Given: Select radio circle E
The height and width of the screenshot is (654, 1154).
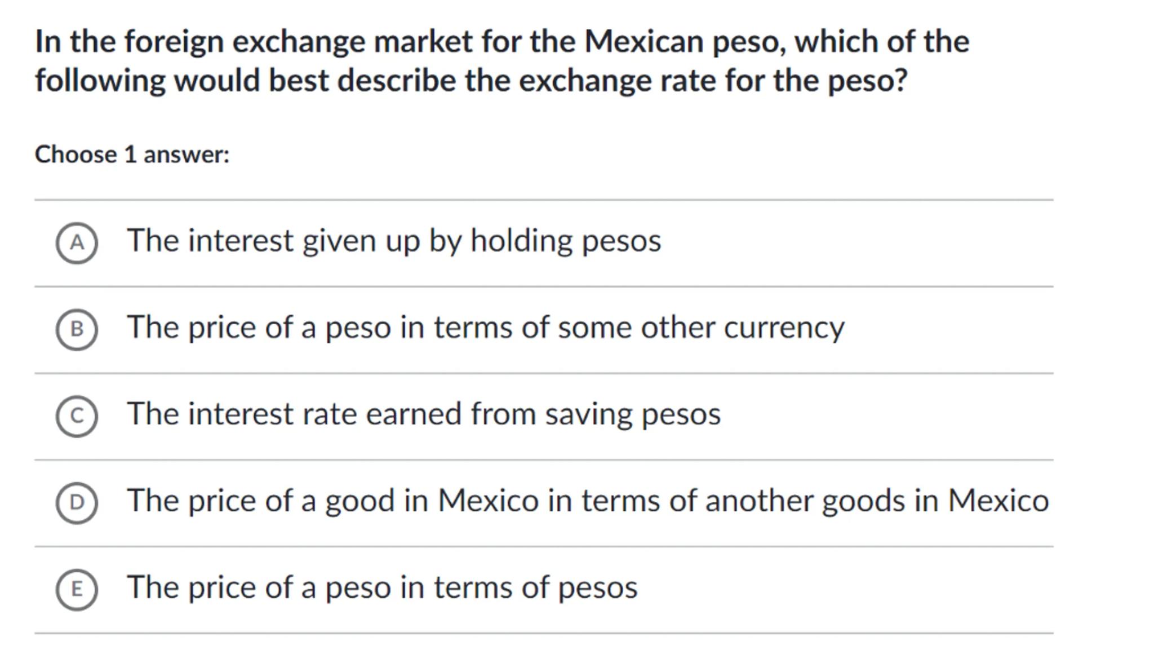Looking at the screenshot, I should [x=77, y=590].
